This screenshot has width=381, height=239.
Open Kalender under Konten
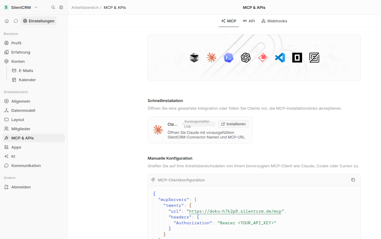(37, 80)
